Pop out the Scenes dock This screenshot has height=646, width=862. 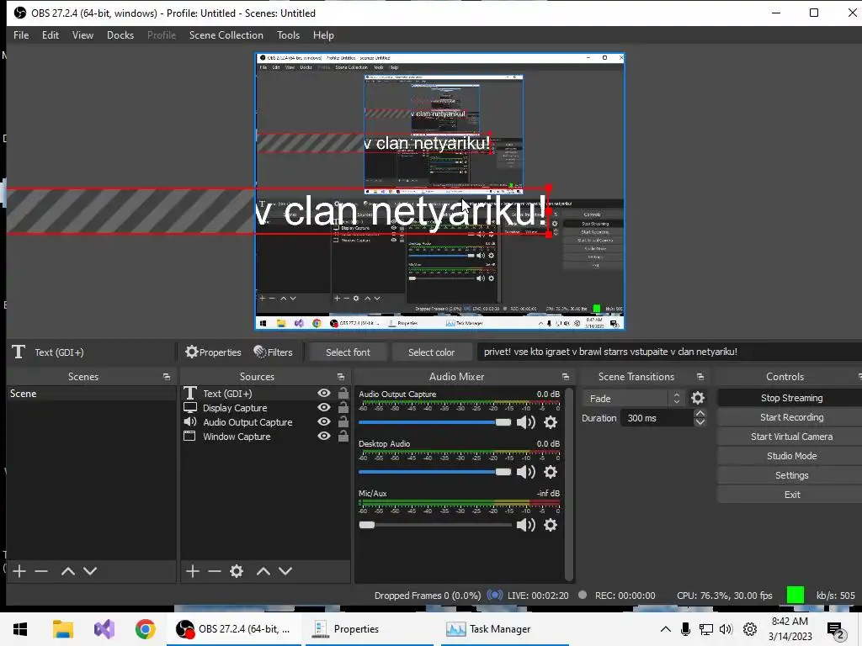click(x=167, y=377)
